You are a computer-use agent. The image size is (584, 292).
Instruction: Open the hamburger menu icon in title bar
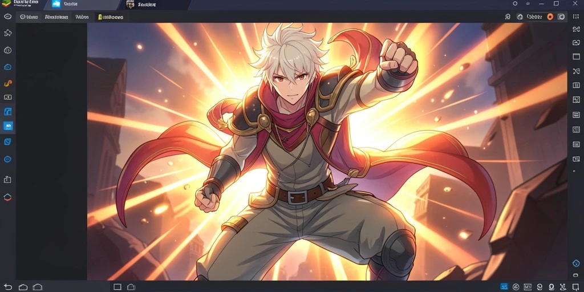pos(528,4)
